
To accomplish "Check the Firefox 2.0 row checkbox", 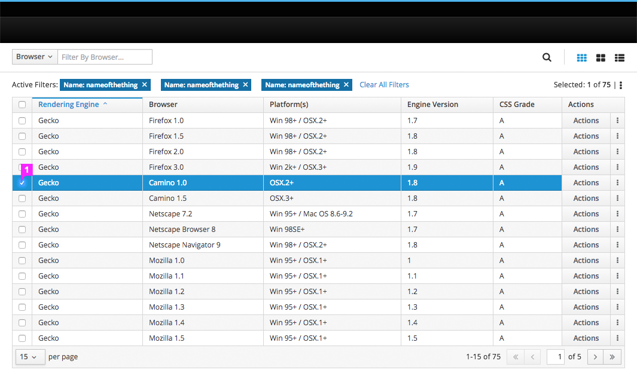I will [22, 151].
